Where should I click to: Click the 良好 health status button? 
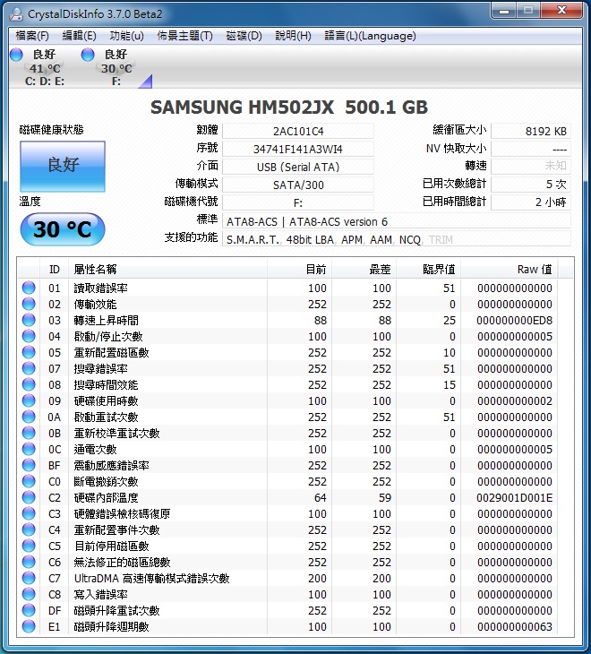pyautogui.click(x=63, y=167)
